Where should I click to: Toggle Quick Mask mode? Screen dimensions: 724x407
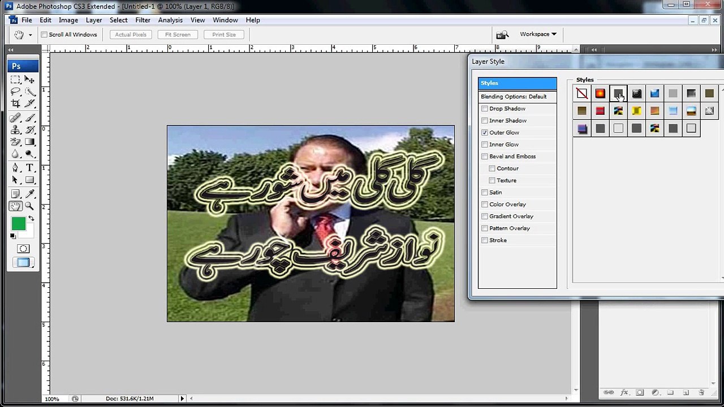(x=23, y=249)
